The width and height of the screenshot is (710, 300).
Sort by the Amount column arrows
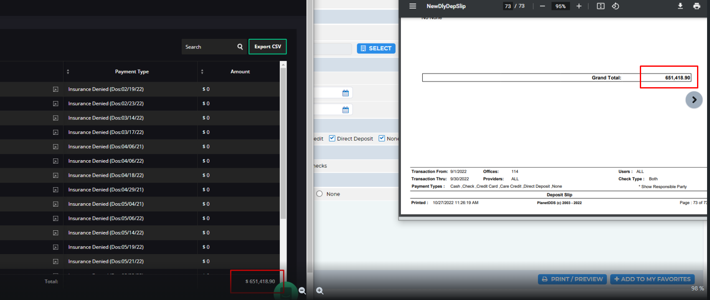(202, 72)
